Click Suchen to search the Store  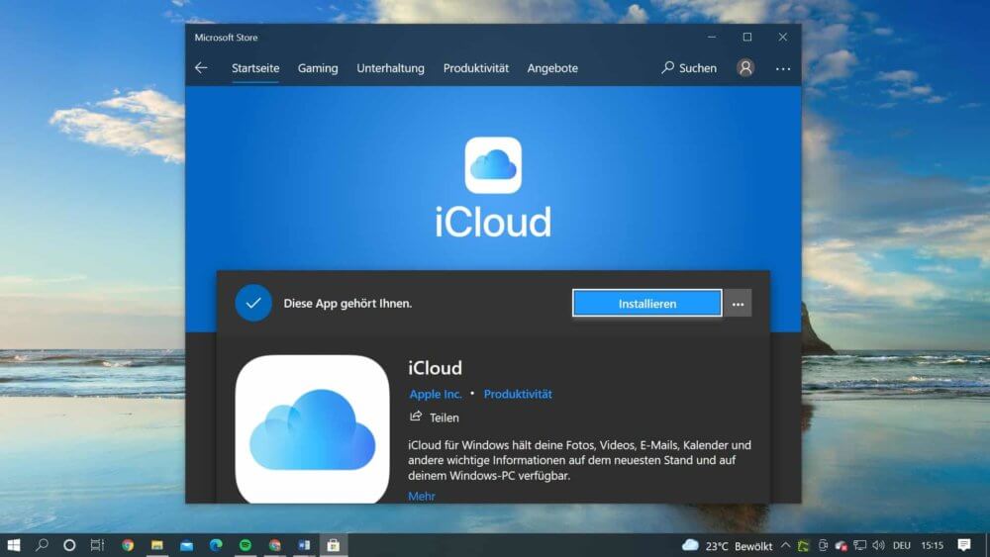(689, 67)
